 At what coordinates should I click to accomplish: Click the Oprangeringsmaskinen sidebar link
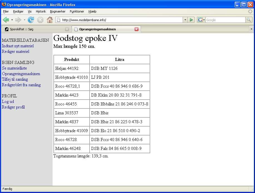coord(21,74)
